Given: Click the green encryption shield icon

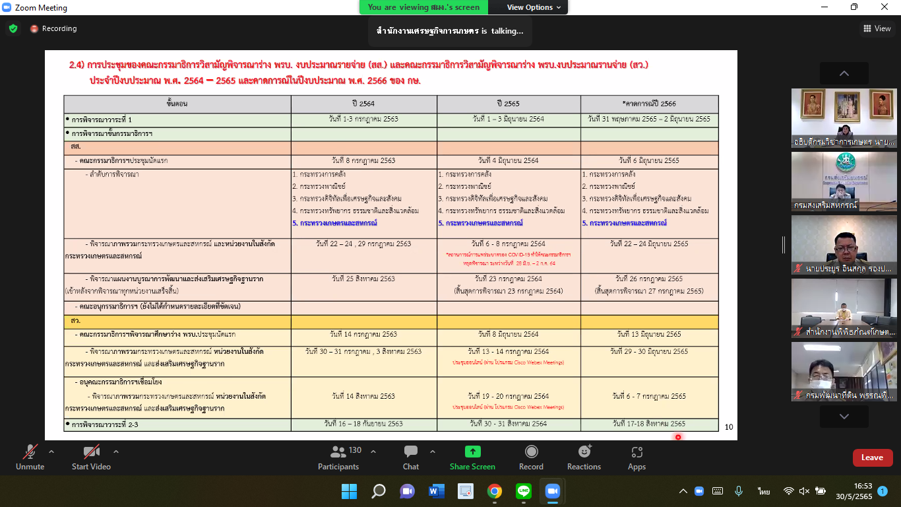Looking at the screenshot, I should (x=13, y=28).
